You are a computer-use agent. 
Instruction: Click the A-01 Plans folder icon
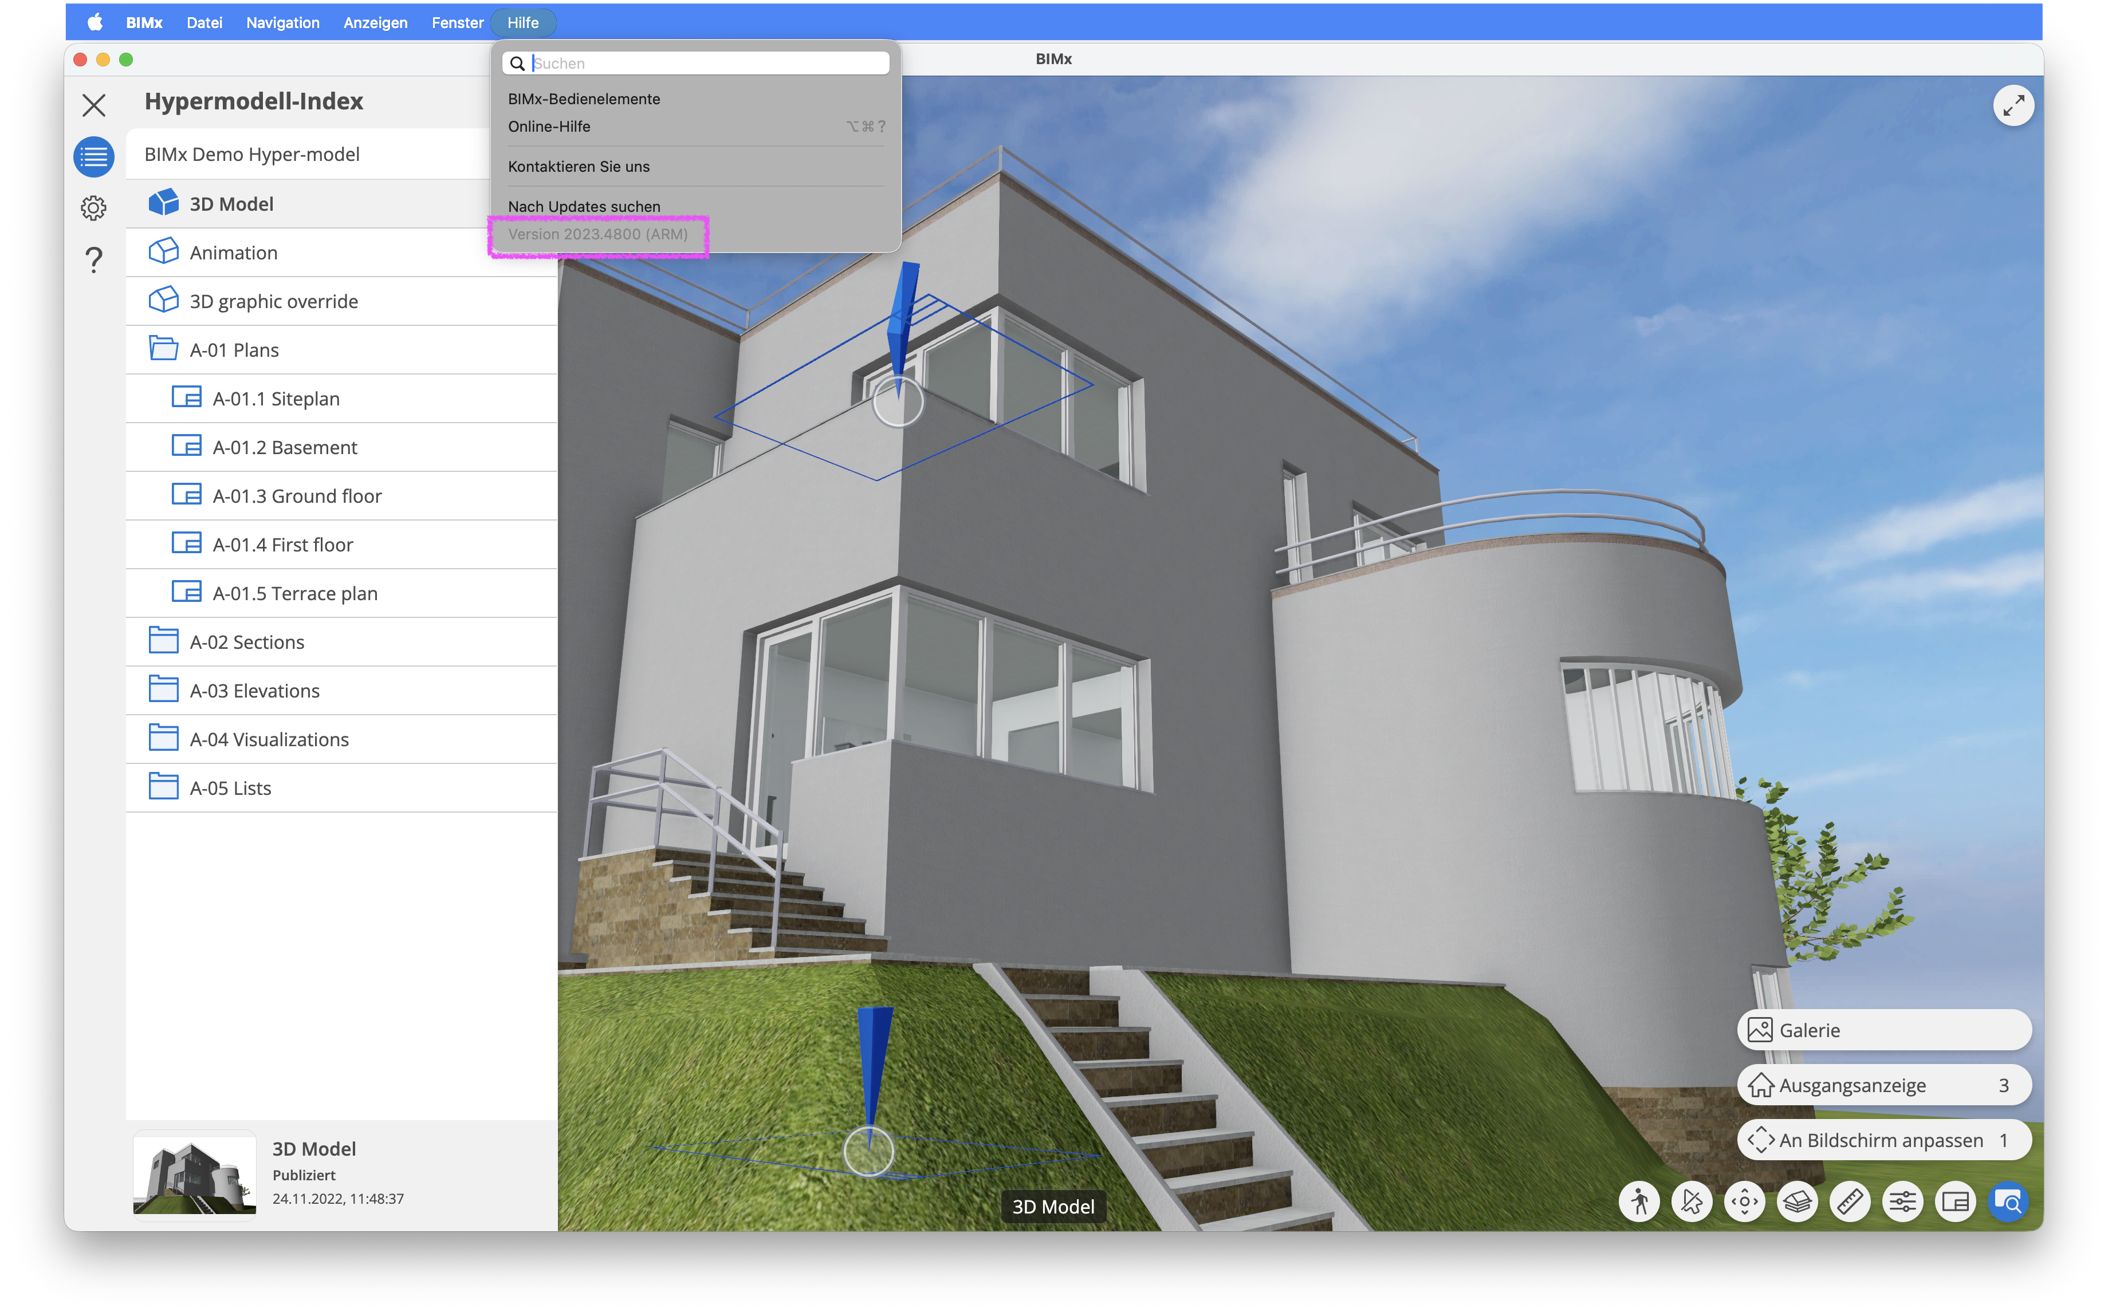click(x=164, y=349)
